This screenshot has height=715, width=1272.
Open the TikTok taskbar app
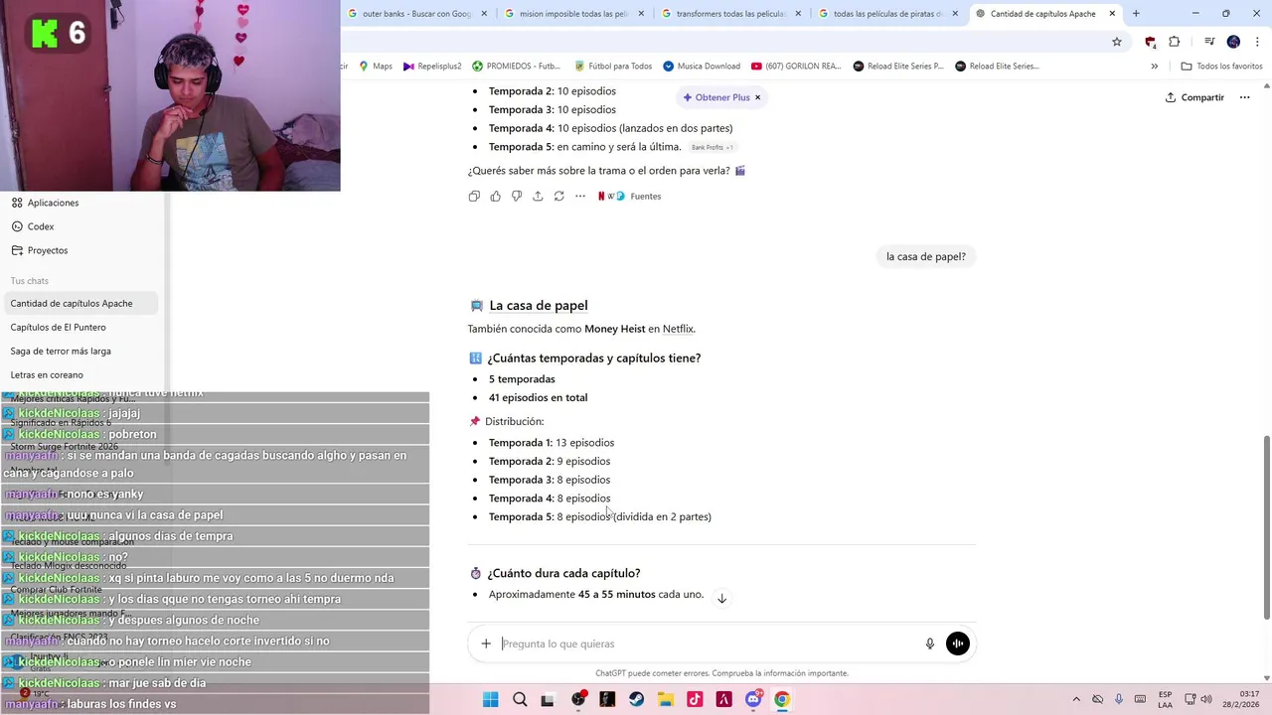pyautogui.click(x=695, y=700)
